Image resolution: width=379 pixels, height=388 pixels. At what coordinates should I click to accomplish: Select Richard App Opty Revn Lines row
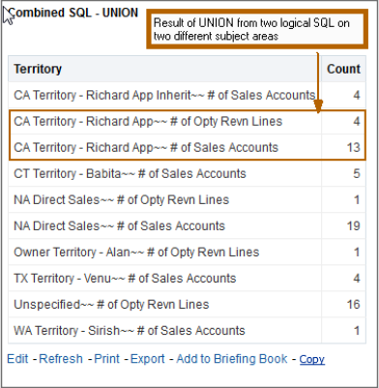click(187, 122)
